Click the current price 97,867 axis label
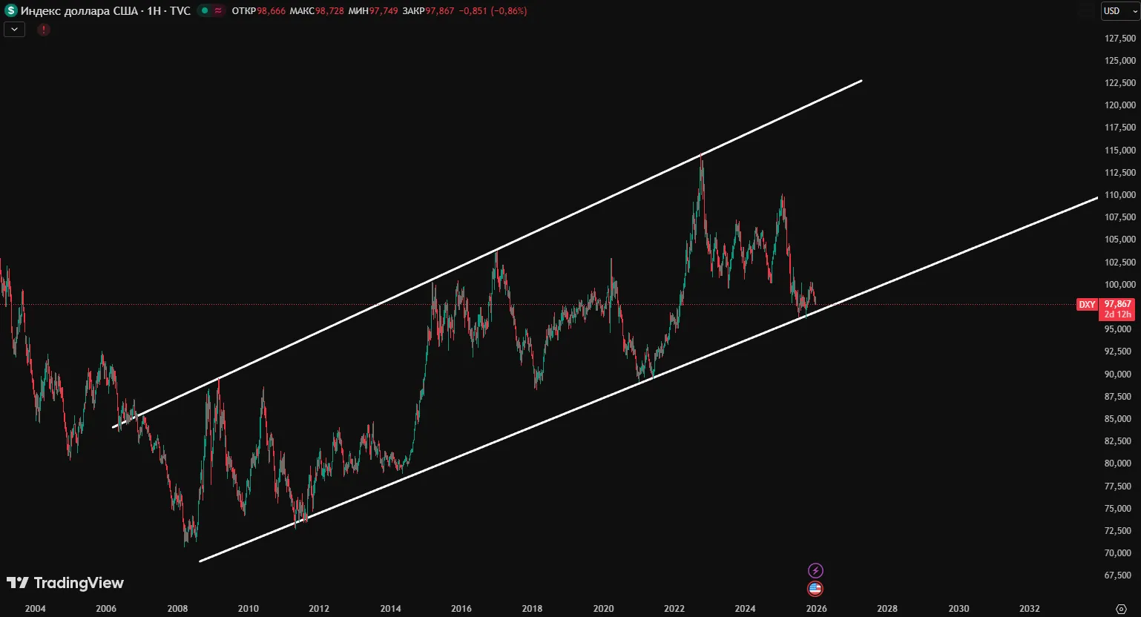The image size is (1141, 617). tap(1117, 304)
